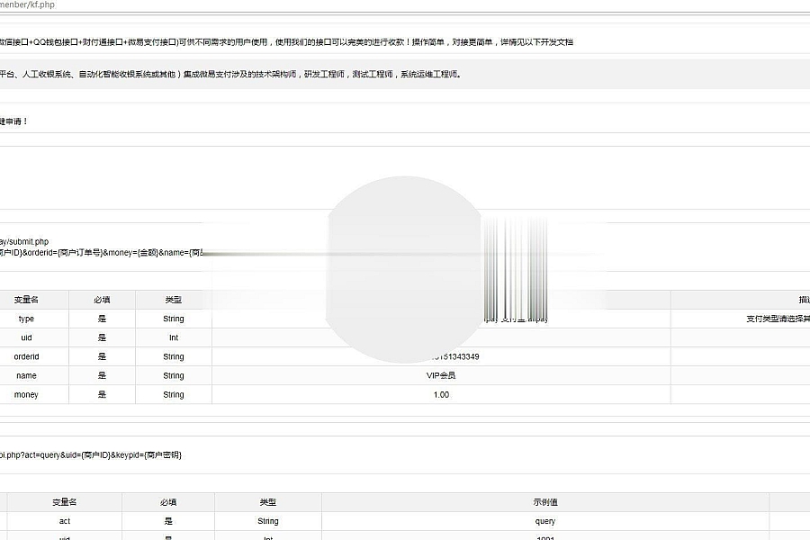Image resolution: width=810 pixels, height=540 pixels.
Task: Select the 'money' variable name cell
Action: pyautogui.click(x=26, y=394)
